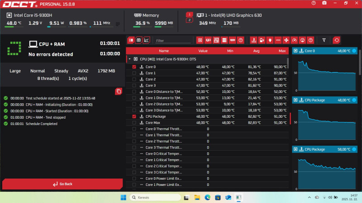The width and height of the screenshot is (362, 203).
Task: Collapse the CPU [#0] Intel Core i5-9300H group
Action: 129,59
